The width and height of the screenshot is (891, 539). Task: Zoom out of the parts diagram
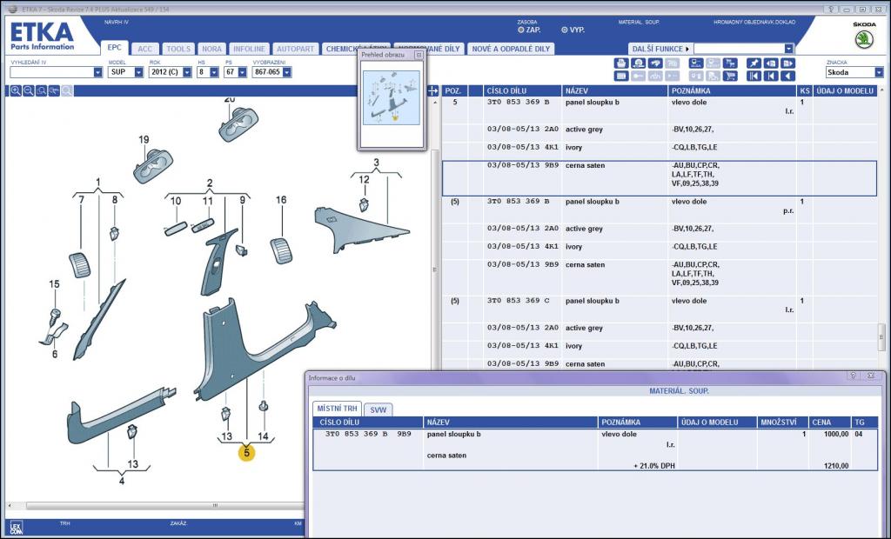tap(29, 91)
